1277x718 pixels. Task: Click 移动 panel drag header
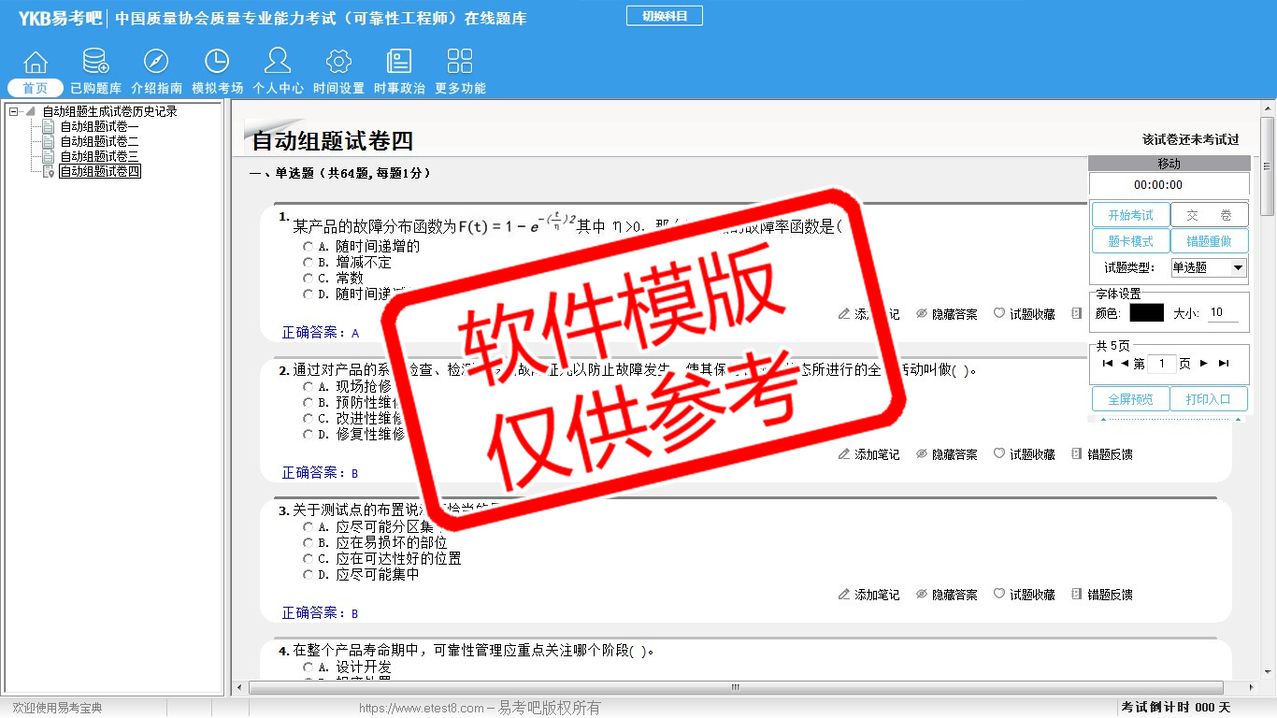coord(1169,164)
